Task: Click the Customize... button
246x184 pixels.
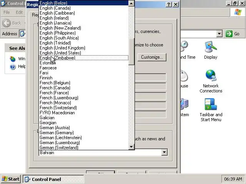Action: 152,57
